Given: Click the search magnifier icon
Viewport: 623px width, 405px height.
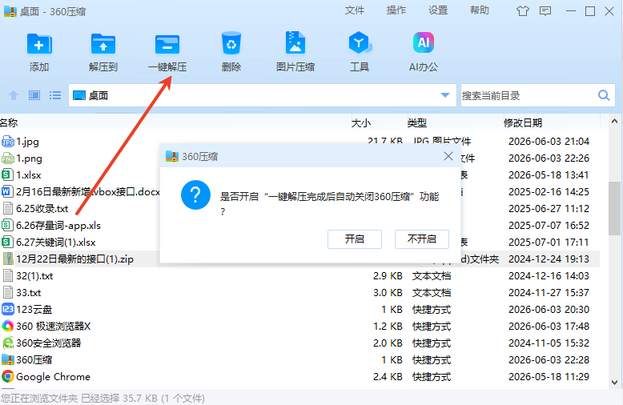Looking at the screenshot, I should [604, 95].
